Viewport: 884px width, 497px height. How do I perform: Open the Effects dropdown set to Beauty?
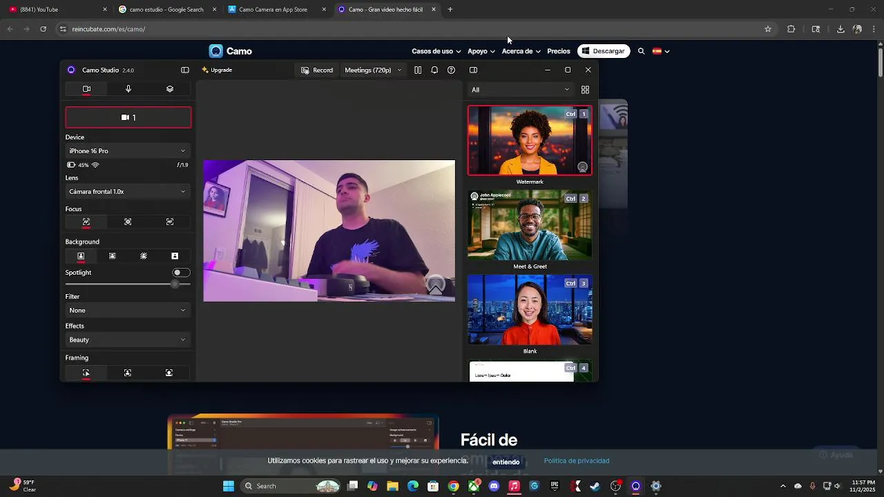(x=128, y=340)
